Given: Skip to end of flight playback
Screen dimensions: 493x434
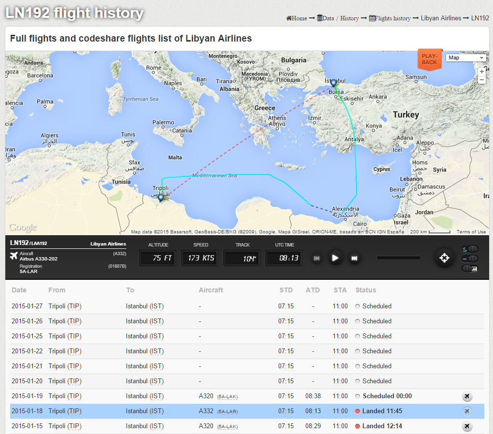Looking at the screenshot, I should click(x=354, y=258).
